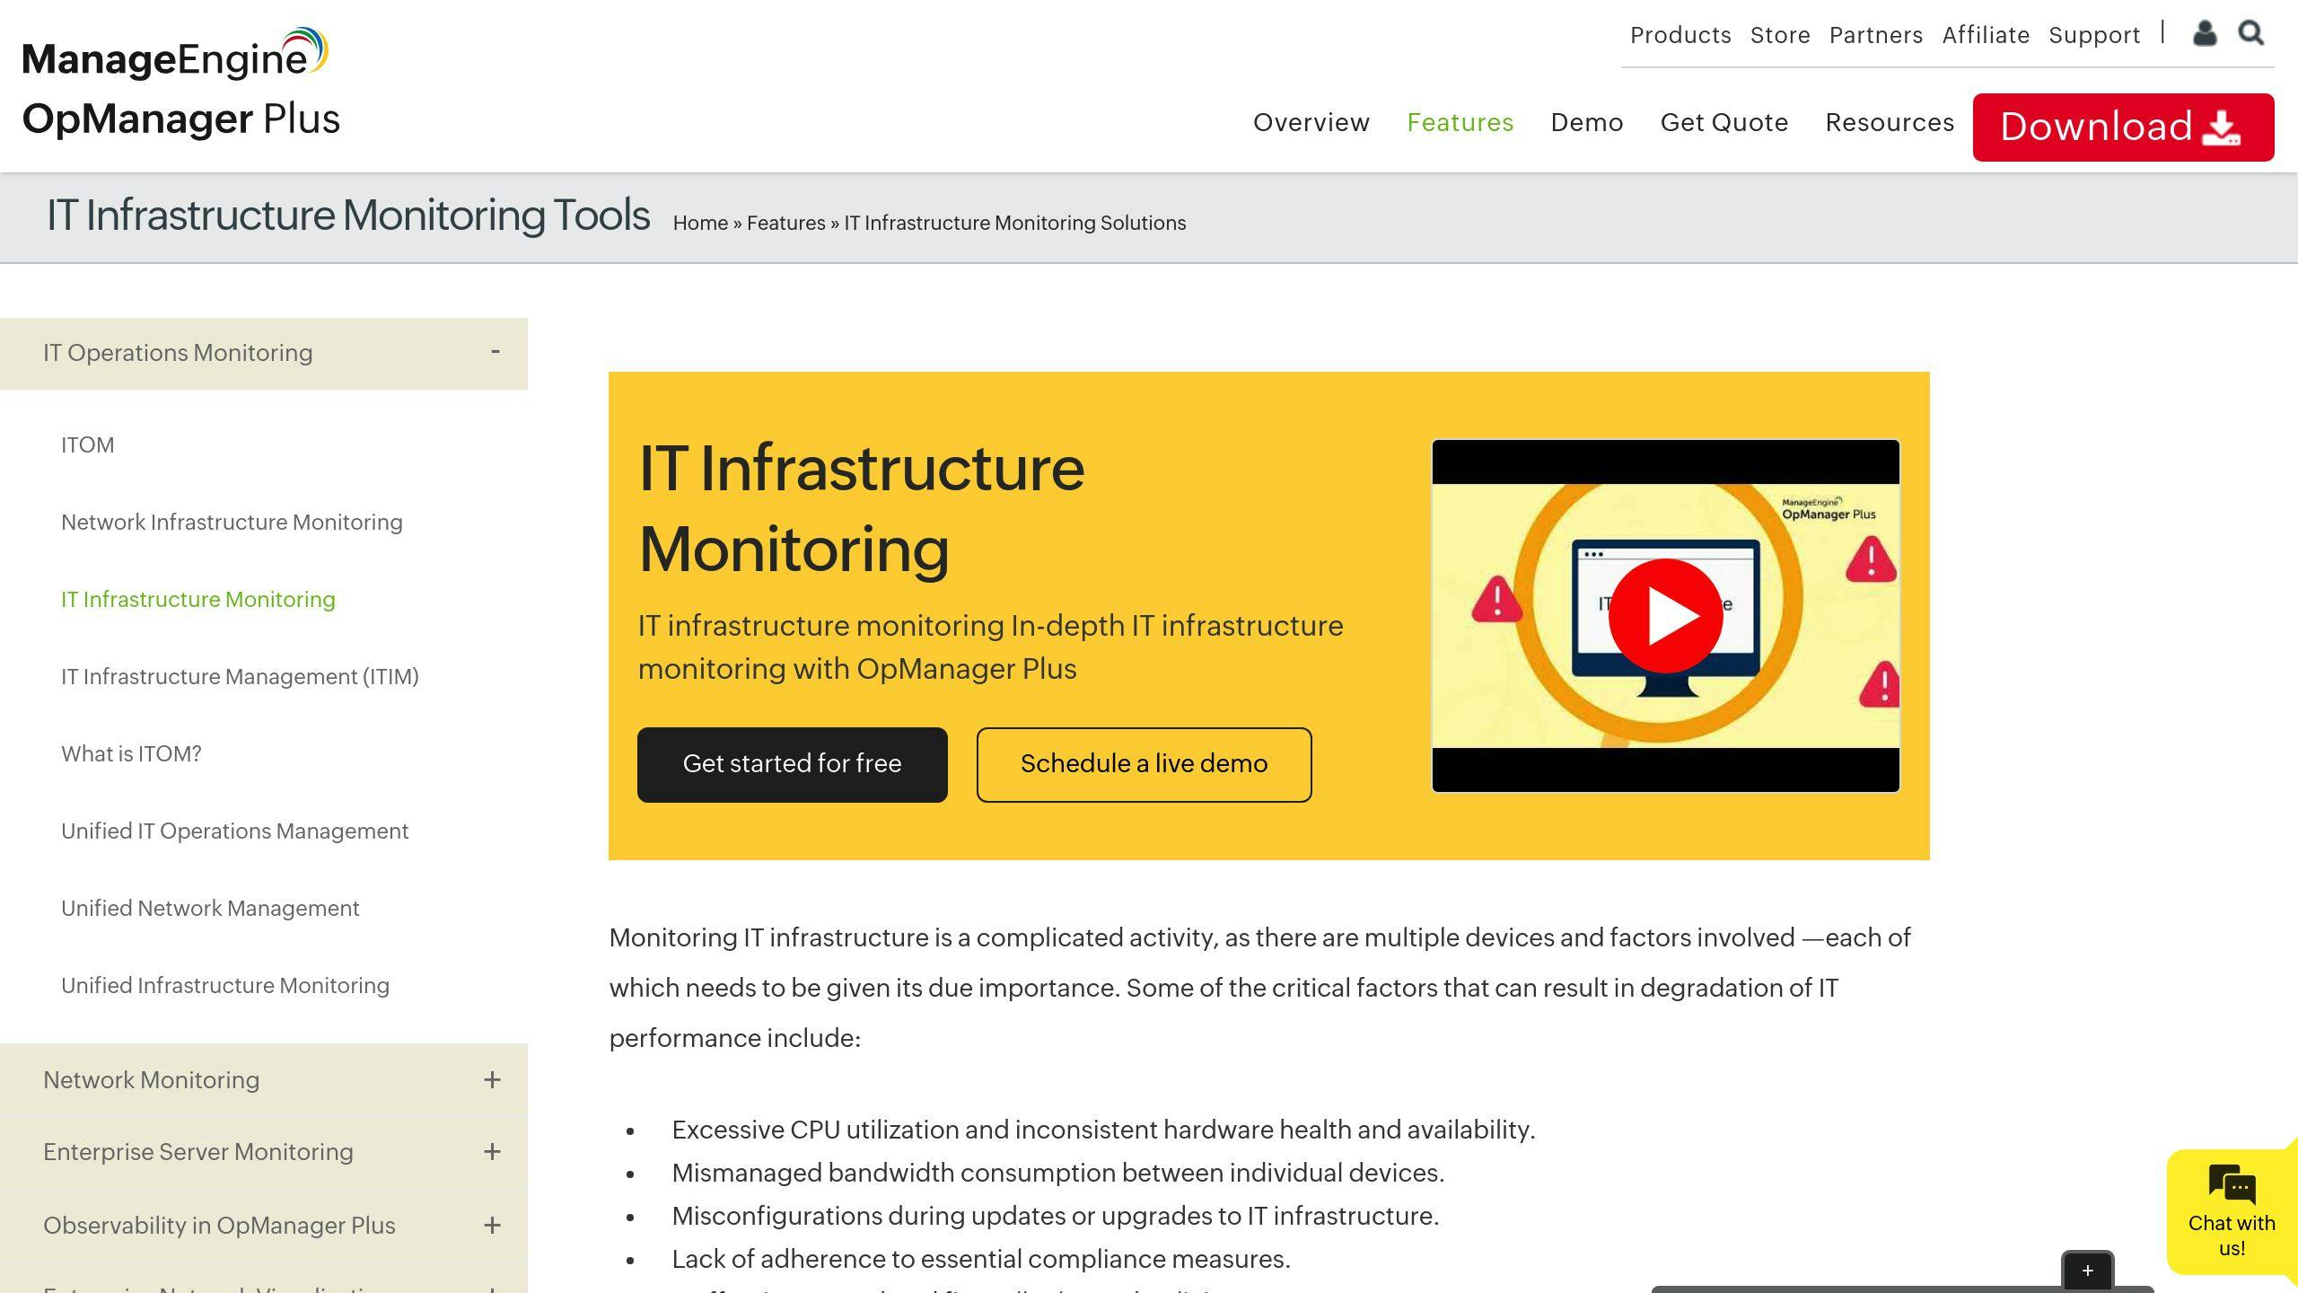Open Unified Network Management link

210,909
